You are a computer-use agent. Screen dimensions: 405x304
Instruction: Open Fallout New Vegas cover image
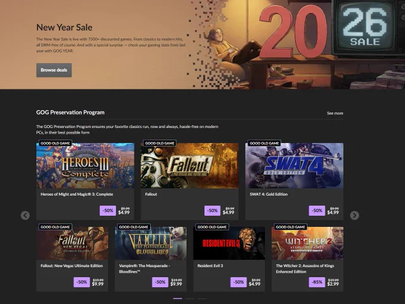pos(72,243)
